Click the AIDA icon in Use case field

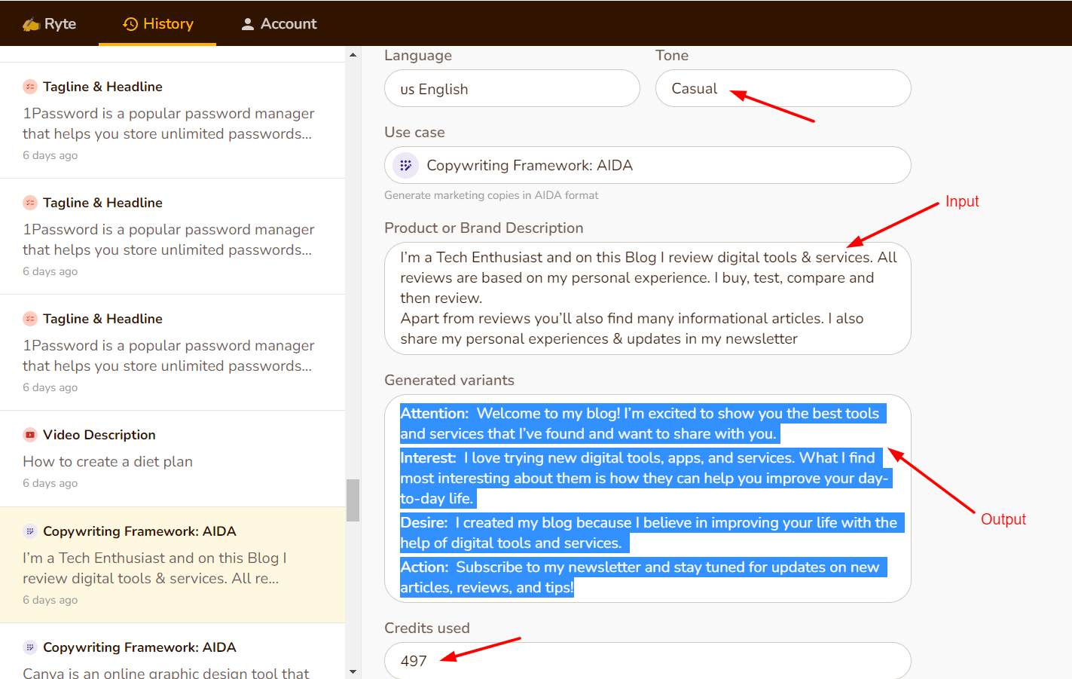click(x=405, y=165)
